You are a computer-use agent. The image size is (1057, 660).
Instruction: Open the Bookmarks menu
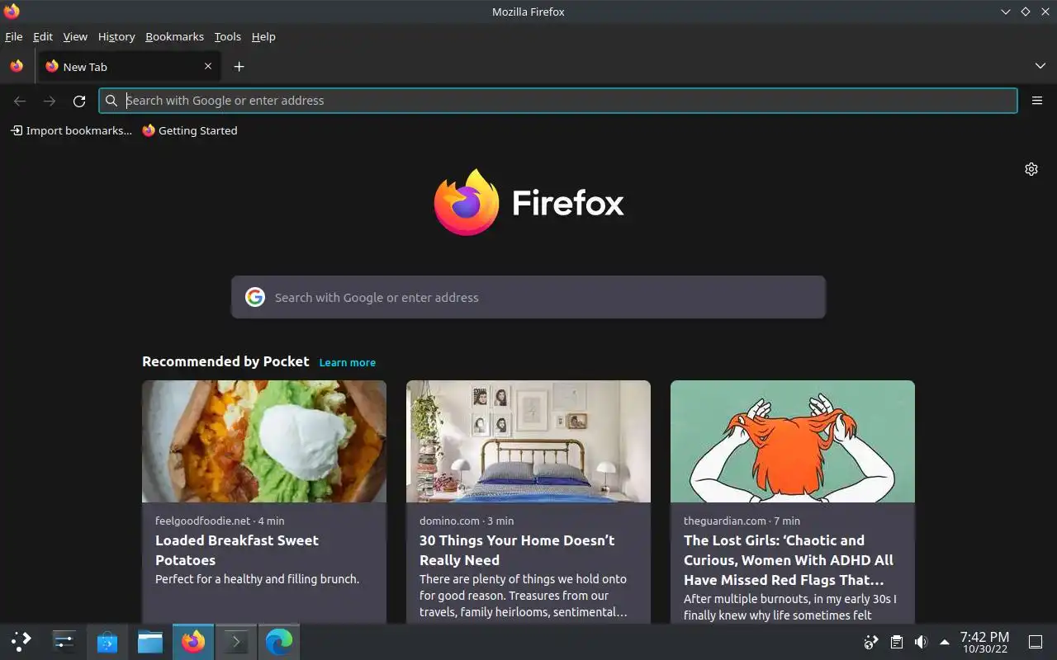174,36
